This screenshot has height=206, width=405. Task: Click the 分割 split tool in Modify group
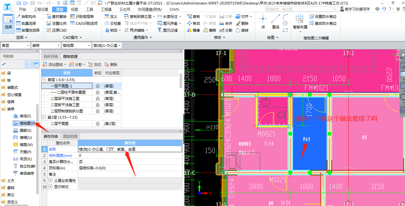pyautogui.click(x=226, y=30)
